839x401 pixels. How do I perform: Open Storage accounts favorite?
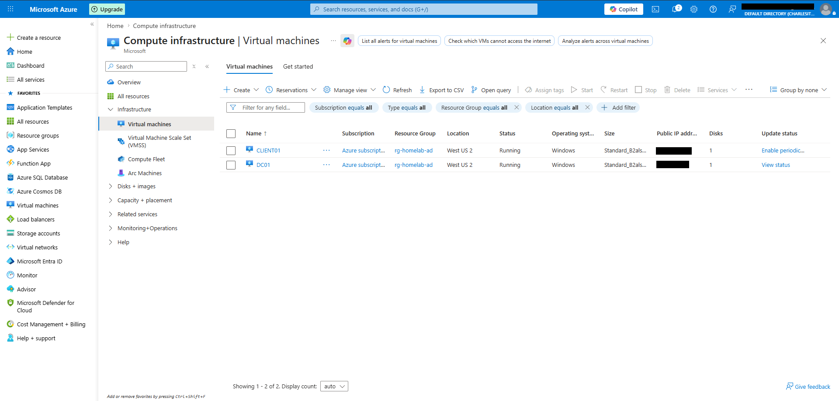point(38,233)
